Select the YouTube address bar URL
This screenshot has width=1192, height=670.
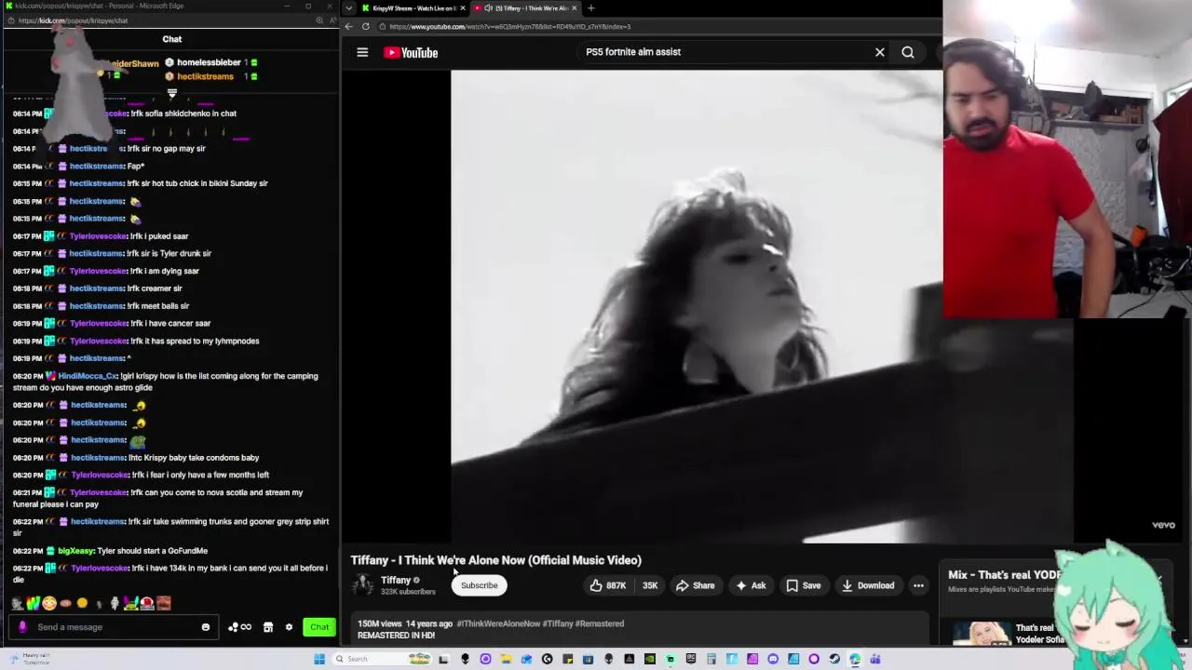(x=510, y=27)
